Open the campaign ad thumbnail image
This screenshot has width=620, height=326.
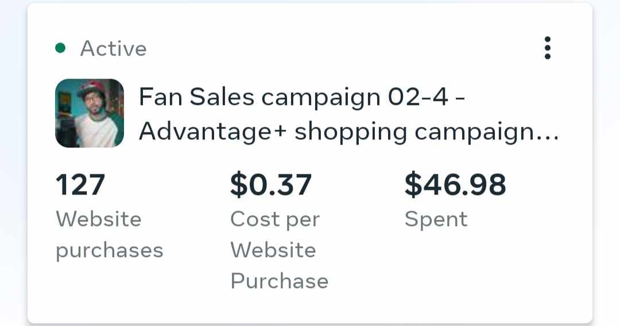point(90,113)
